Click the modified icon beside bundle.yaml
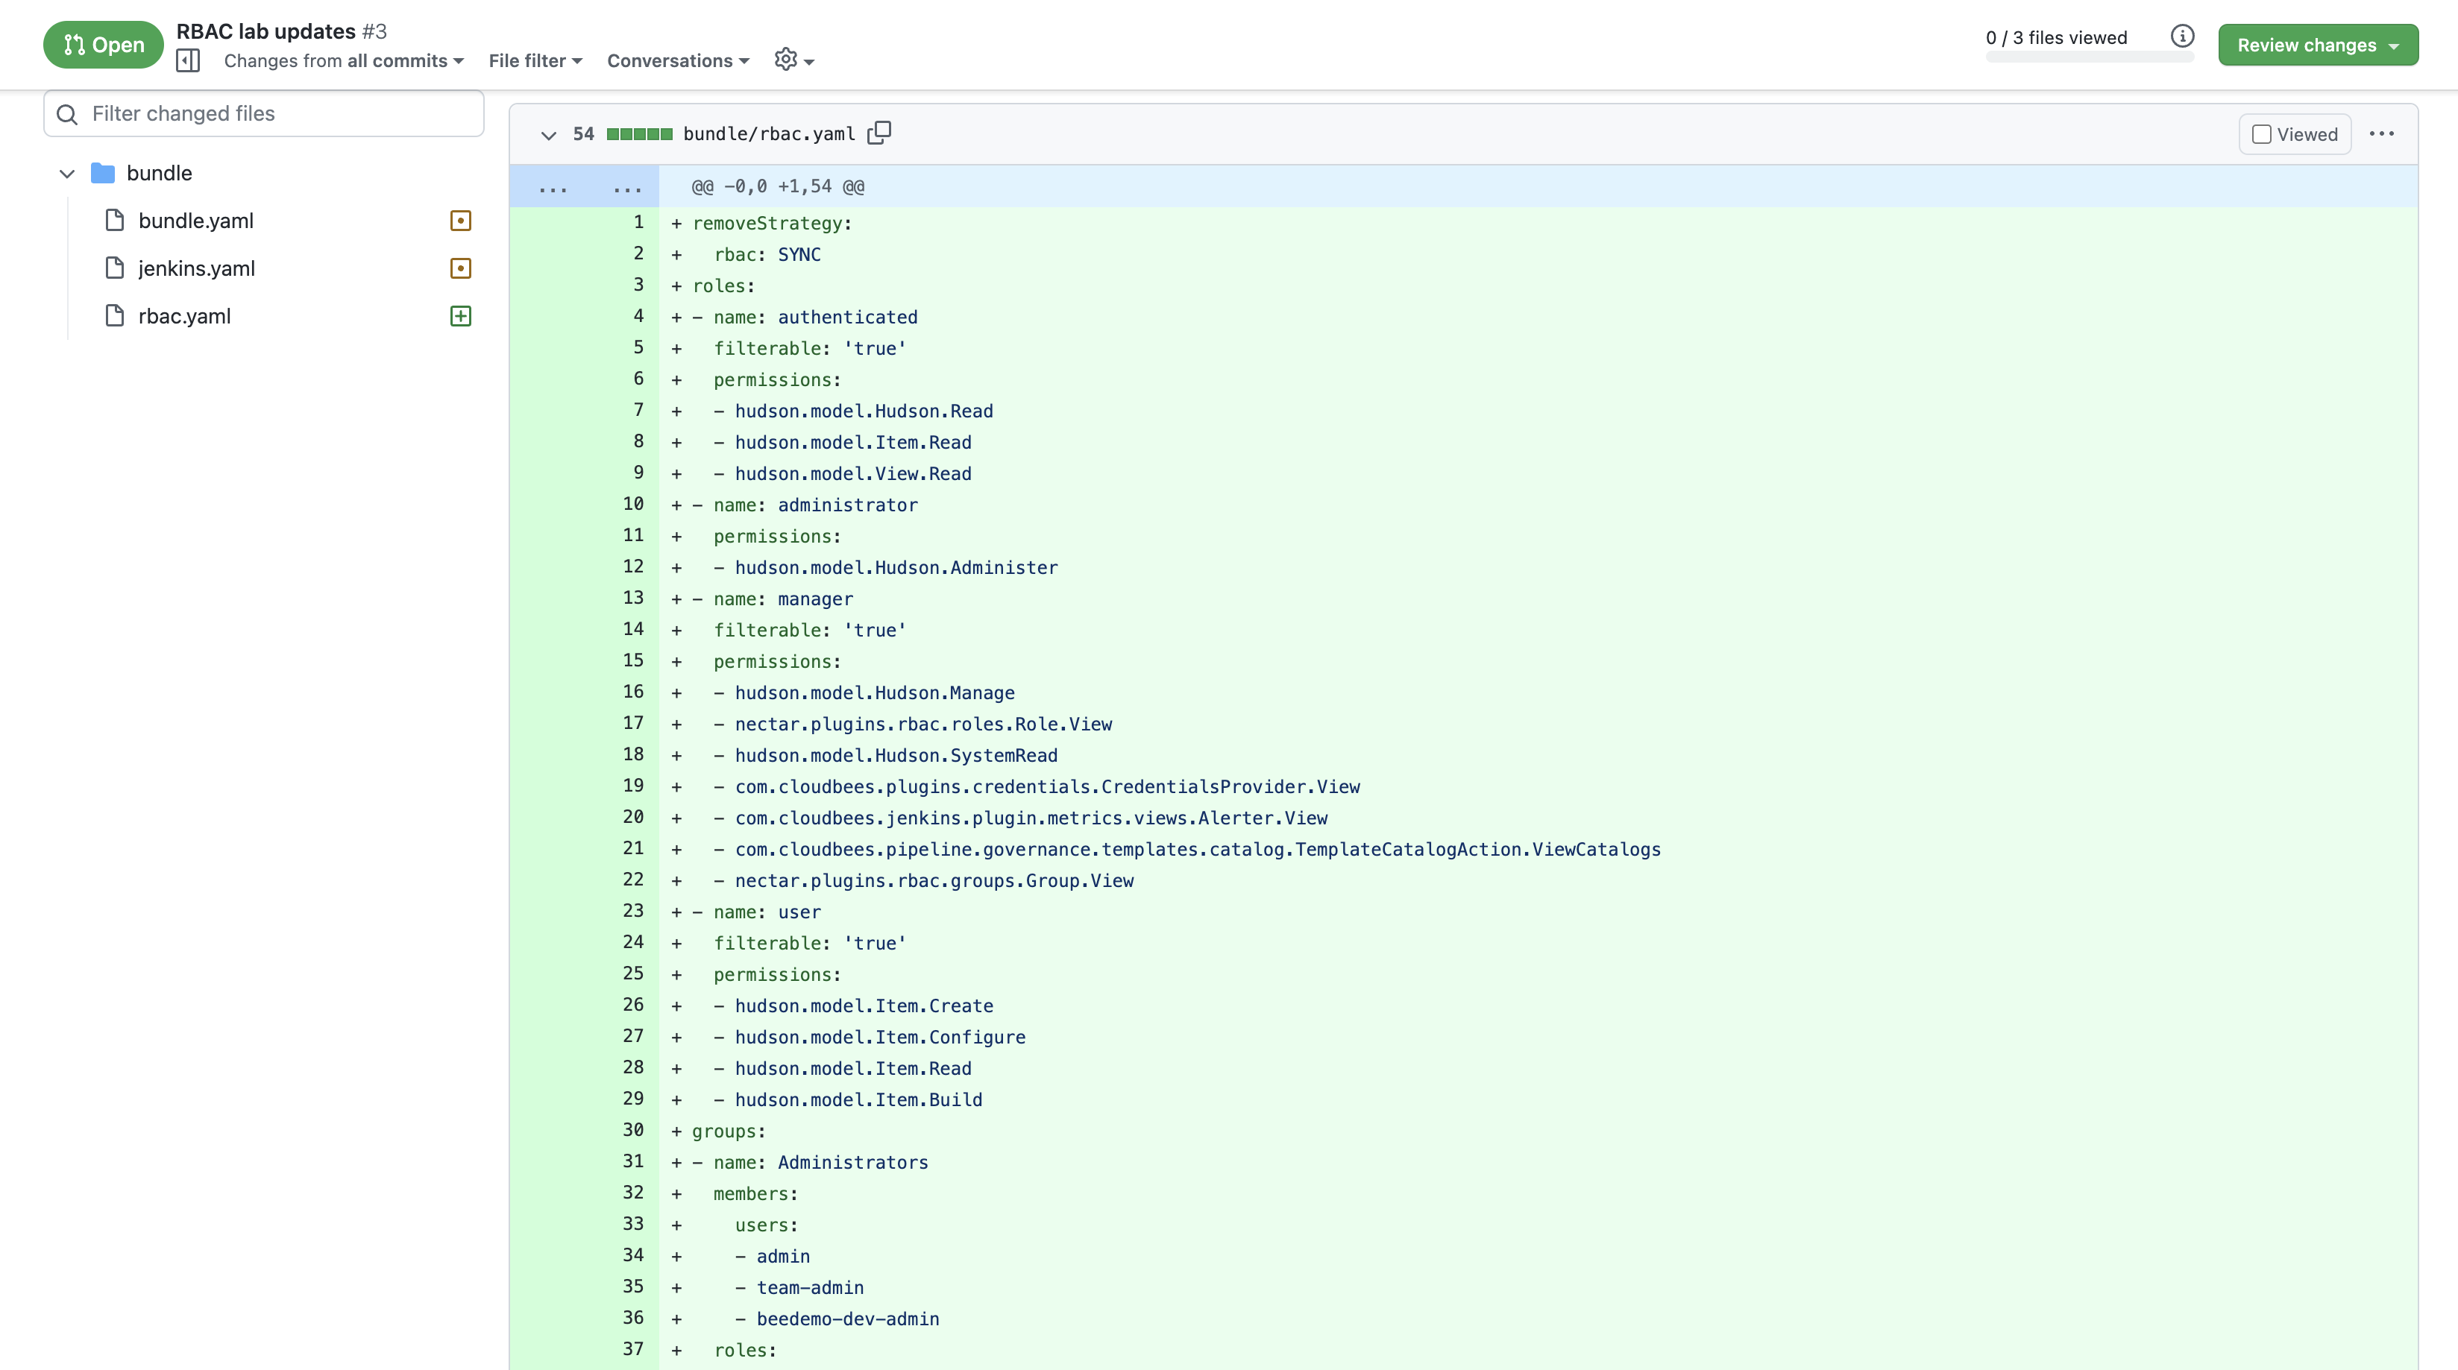 tap(460, 221)
